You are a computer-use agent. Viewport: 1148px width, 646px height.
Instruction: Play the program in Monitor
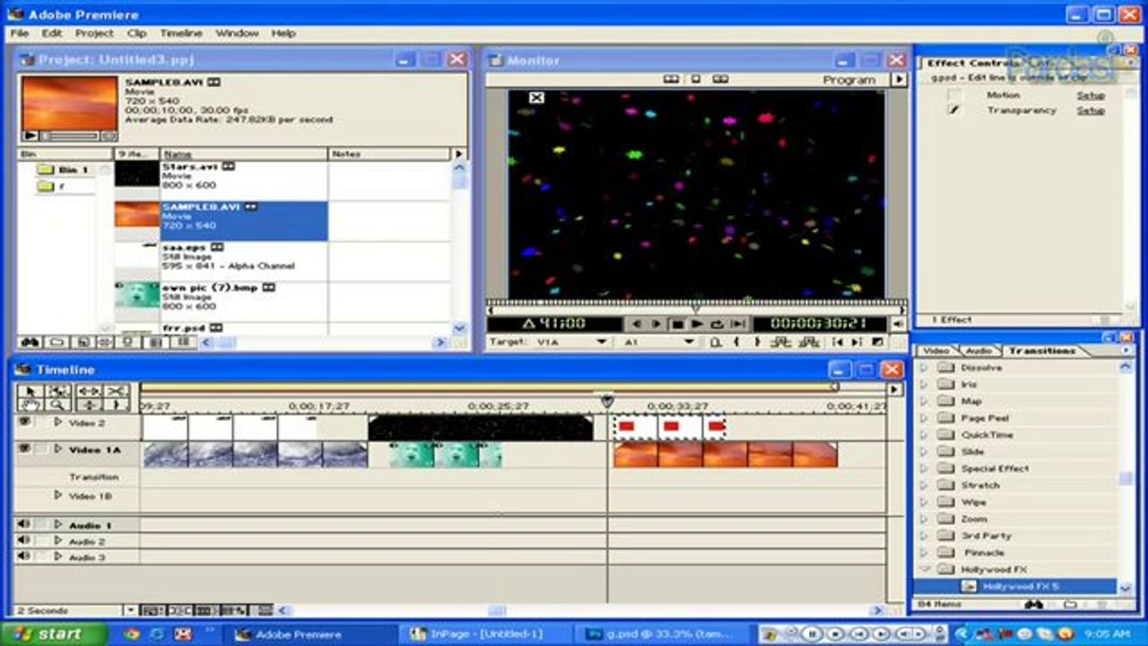(x=697, y=324)
